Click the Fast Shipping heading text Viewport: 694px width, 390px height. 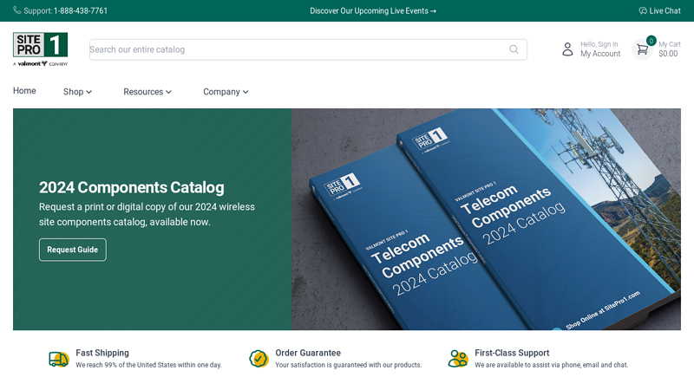pos(102,353)
